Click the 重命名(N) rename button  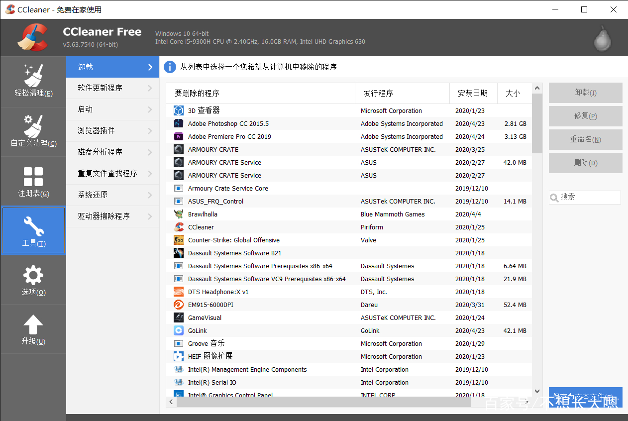click(586, 140)
